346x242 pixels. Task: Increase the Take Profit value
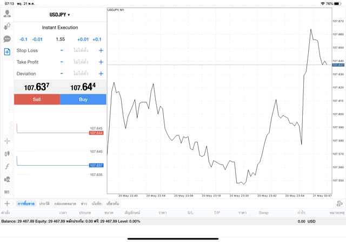point(101,62)
